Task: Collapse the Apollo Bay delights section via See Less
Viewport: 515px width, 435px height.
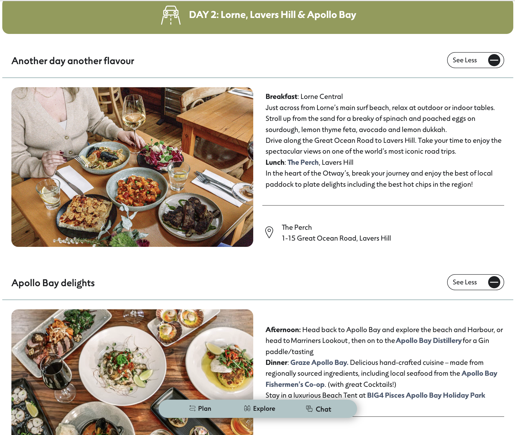Action: [x=475, y=282]
